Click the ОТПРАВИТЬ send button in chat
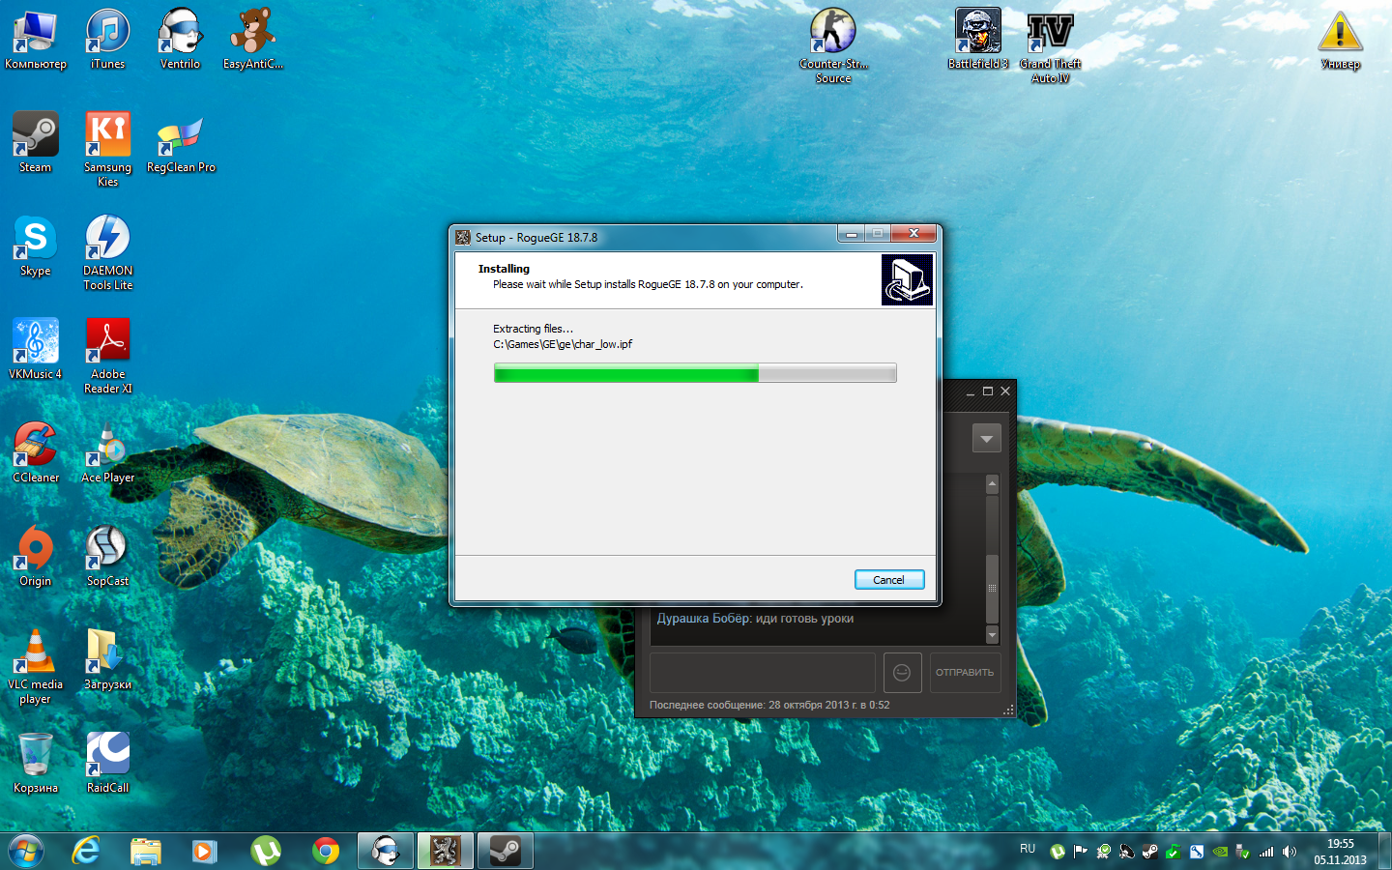This screenshot has height=870, width=1392. 965,673
